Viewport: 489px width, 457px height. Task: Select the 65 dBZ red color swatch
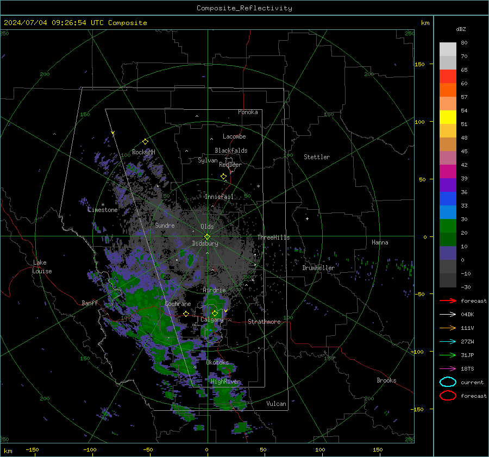(x=448, y=77)
